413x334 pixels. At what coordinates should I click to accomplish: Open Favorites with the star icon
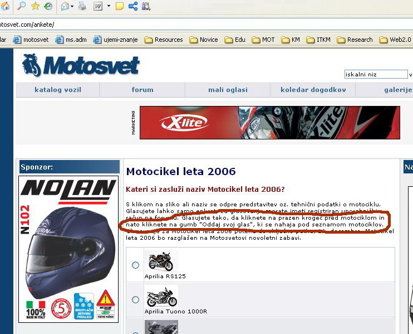tap(35, 6)
